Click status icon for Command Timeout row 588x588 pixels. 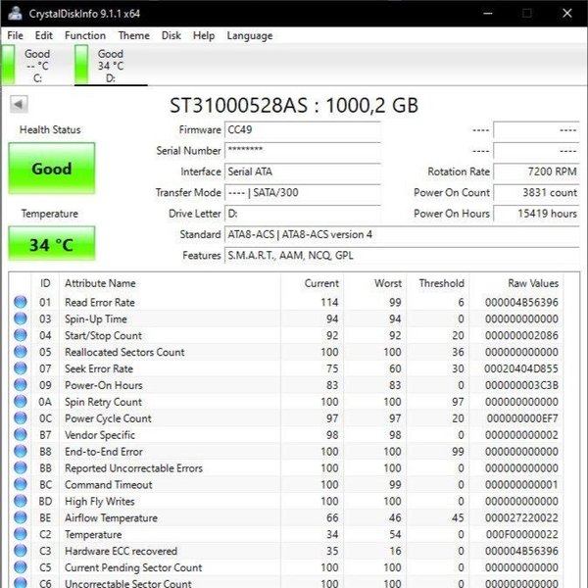click(21, 484)
